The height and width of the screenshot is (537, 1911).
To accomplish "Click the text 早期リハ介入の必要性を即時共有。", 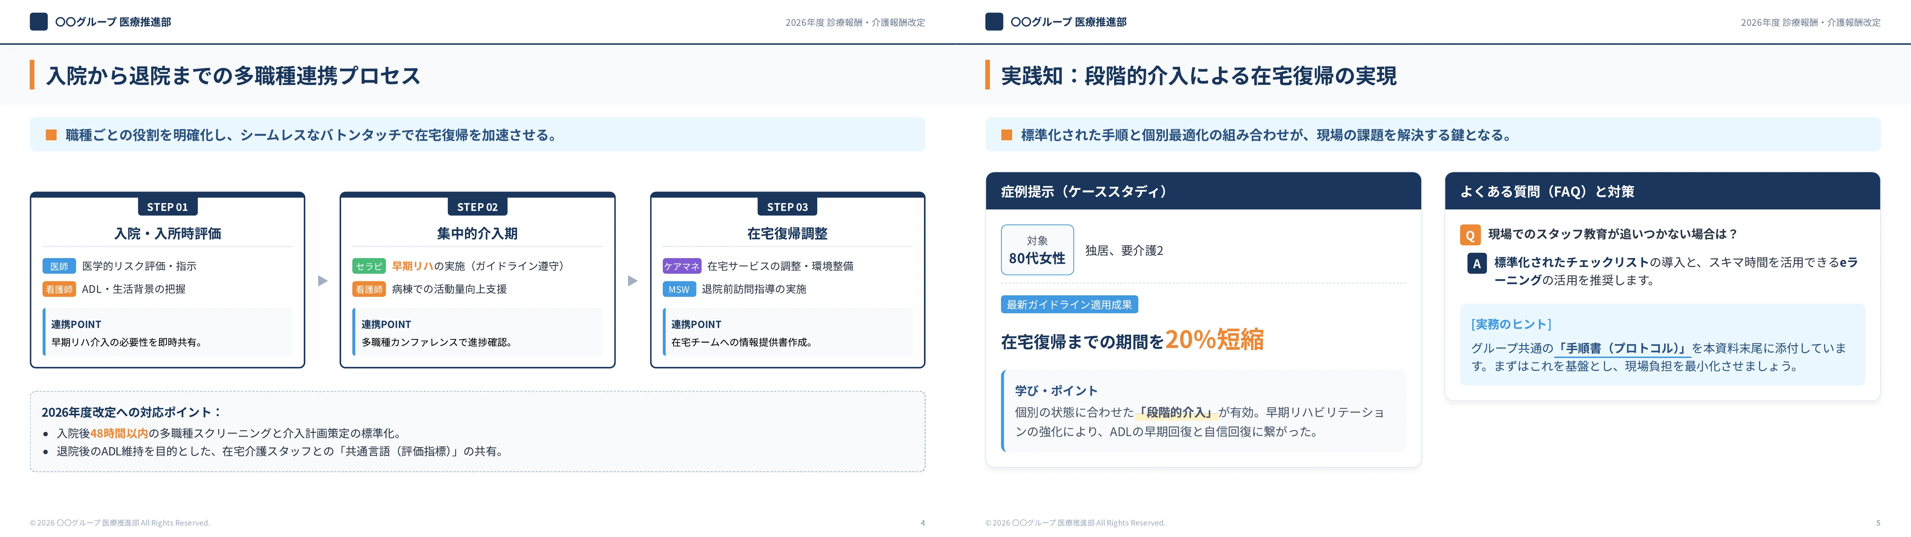I will click(128, 343).
